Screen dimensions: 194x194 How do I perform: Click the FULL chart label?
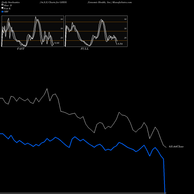coord(85,49)
